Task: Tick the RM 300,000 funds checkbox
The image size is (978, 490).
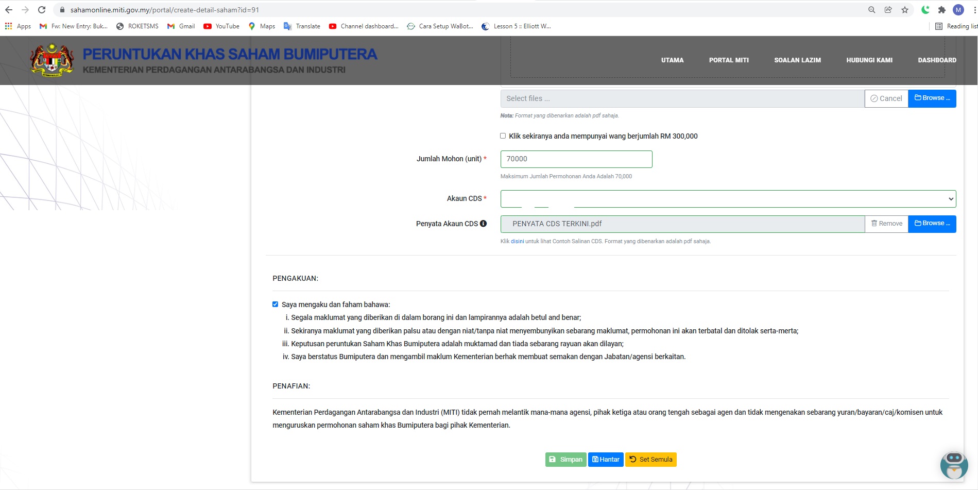Action: coord(503,136)
